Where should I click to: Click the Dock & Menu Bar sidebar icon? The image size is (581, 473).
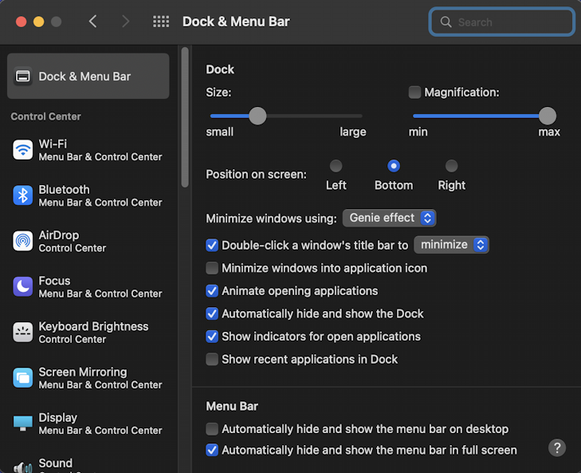click(x=23, y=77)
